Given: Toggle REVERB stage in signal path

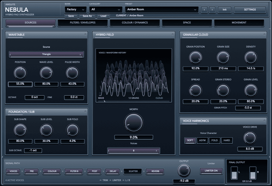Looking at the screenshot, I should coord(155,171).
